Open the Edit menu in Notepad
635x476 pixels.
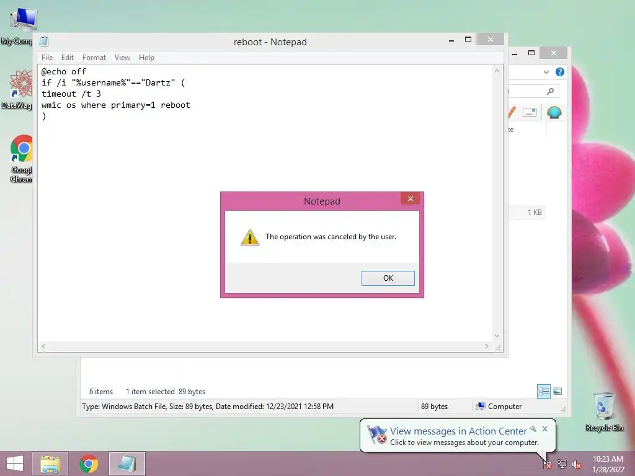coord(67,58)
